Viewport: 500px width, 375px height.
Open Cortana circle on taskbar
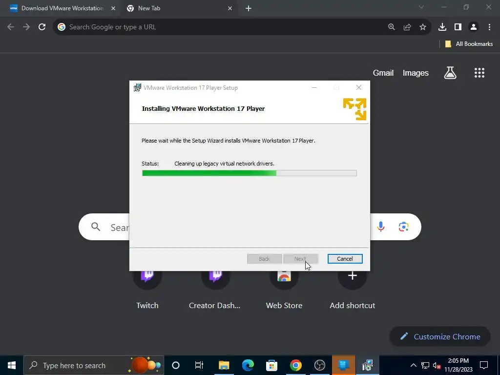click(176, 365)
